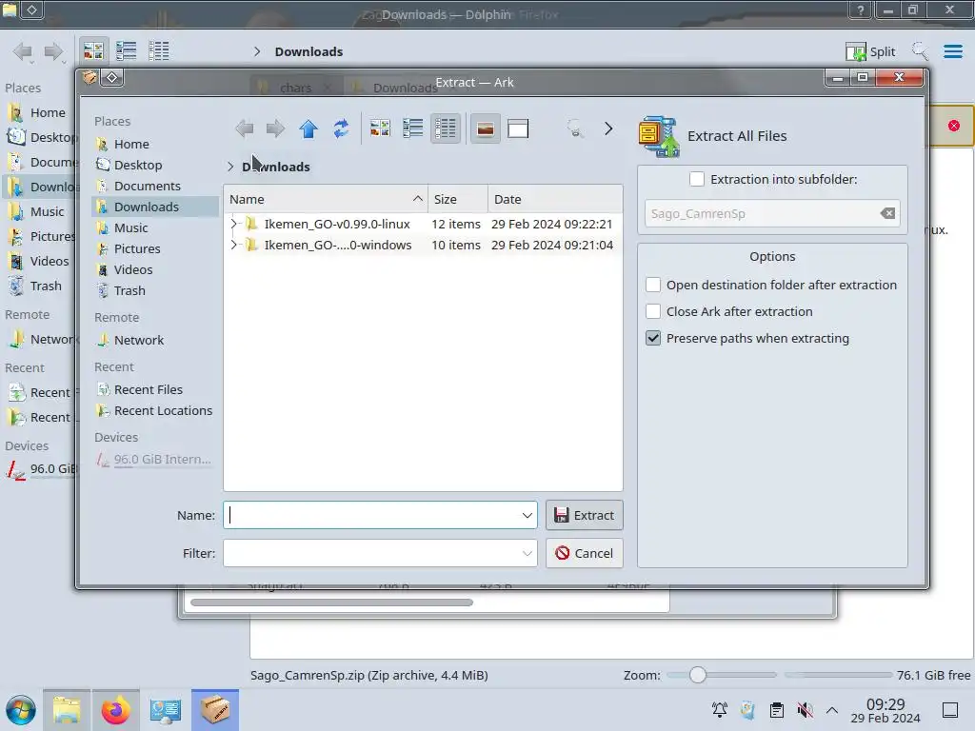Show more toolbar actions chevron
Viewport: 975px width, 731px height.
click(608, 128)
